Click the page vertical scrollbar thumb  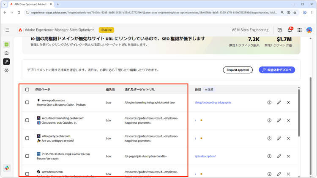[x=311, y=126]
